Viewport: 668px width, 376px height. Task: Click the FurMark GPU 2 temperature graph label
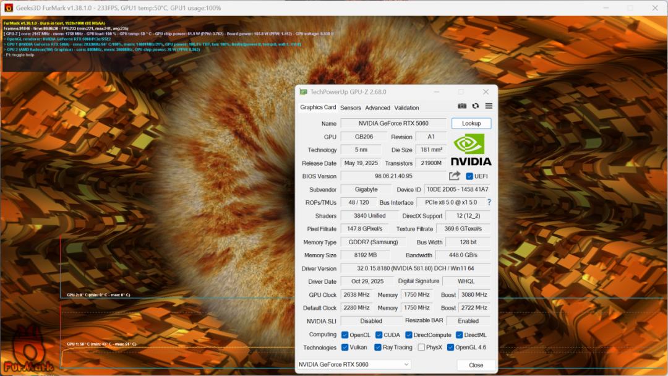click(98, 294)
